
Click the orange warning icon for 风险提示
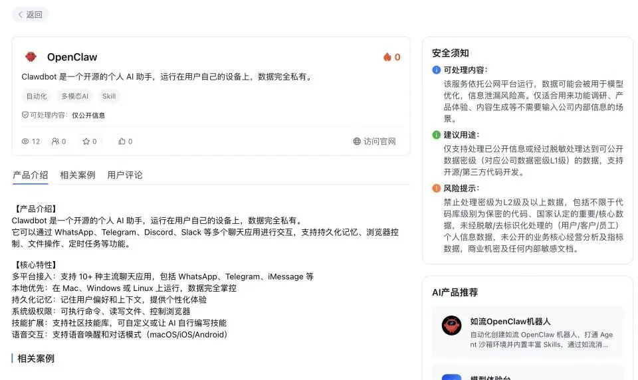pyautogui.click(x=436, y=189)
